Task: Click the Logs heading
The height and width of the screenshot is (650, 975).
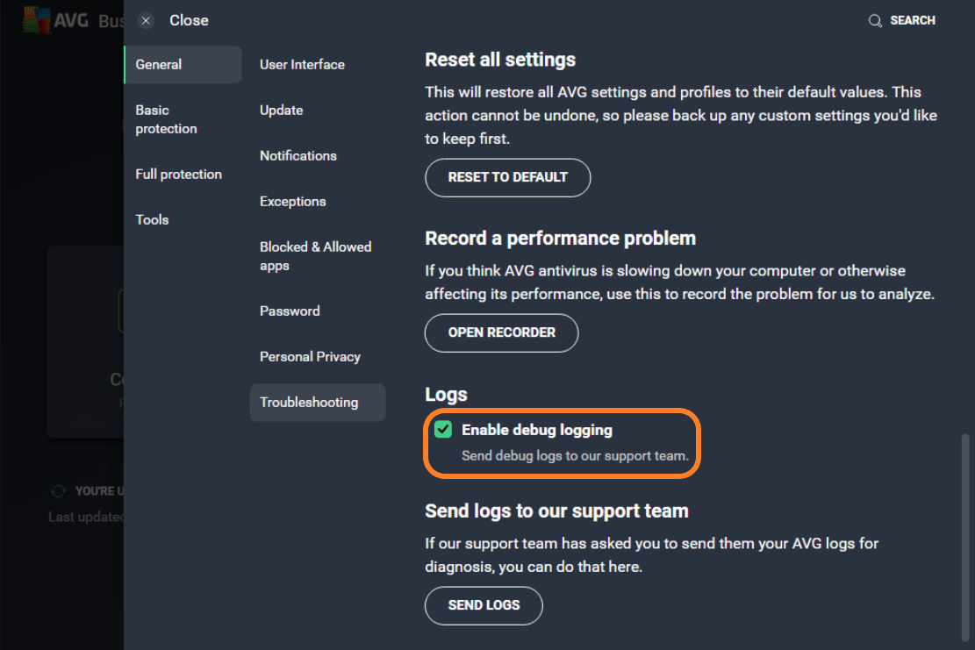Action: point(446,395)
